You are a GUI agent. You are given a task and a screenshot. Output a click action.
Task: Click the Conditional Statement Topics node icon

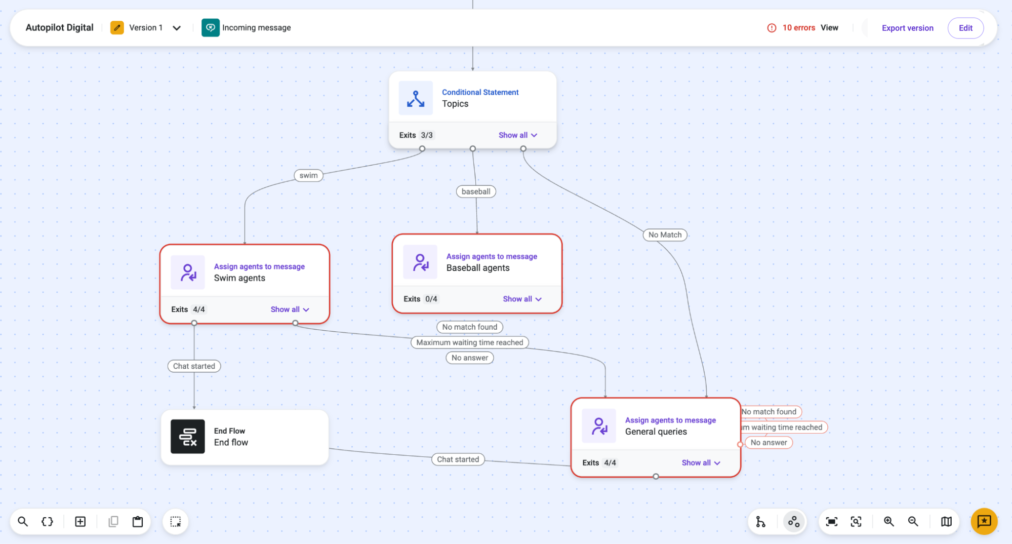point(416,98)
